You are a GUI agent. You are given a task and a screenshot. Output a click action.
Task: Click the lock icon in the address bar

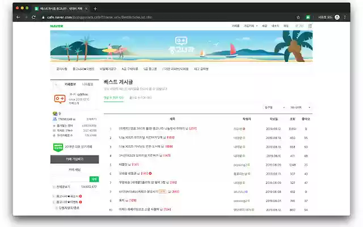[x=43, y=18]
